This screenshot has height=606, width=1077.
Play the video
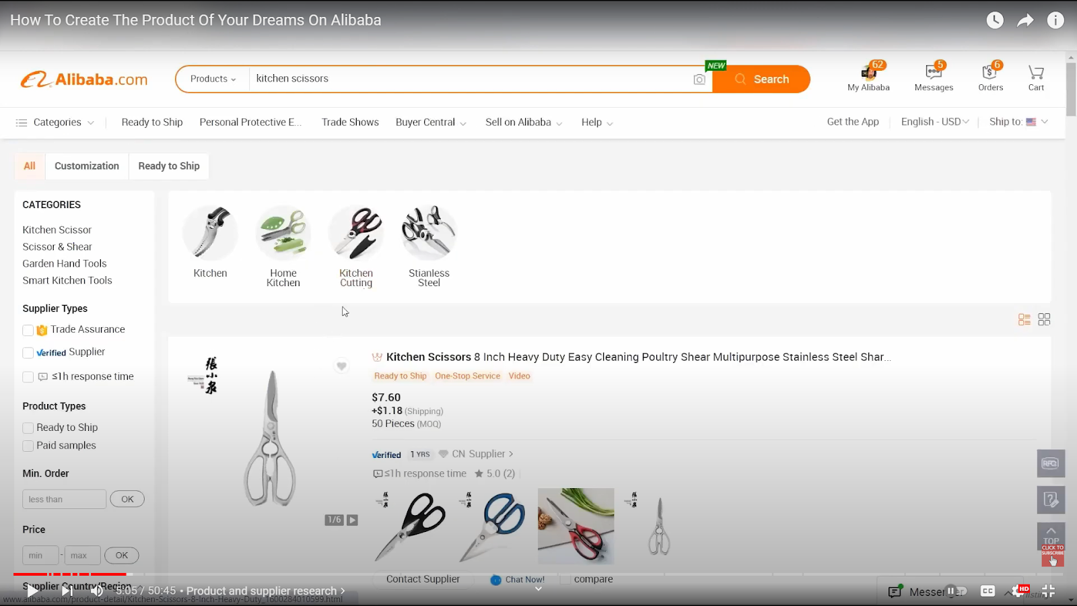32,591
